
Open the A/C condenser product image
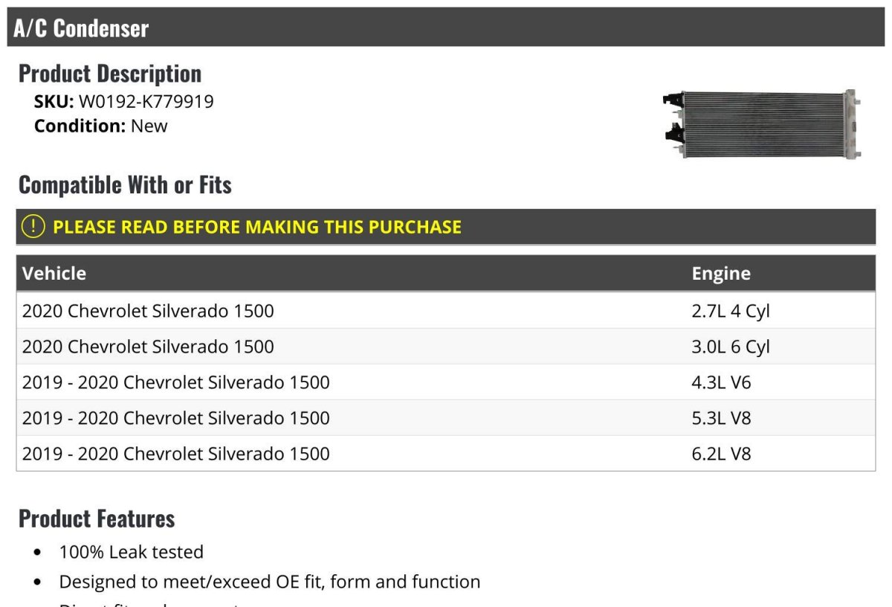point(761,123)
